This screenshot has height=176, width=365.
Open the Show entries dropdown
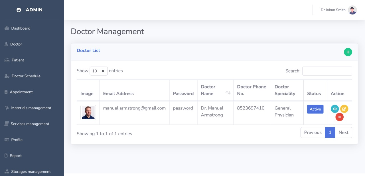tap(99, 71)
